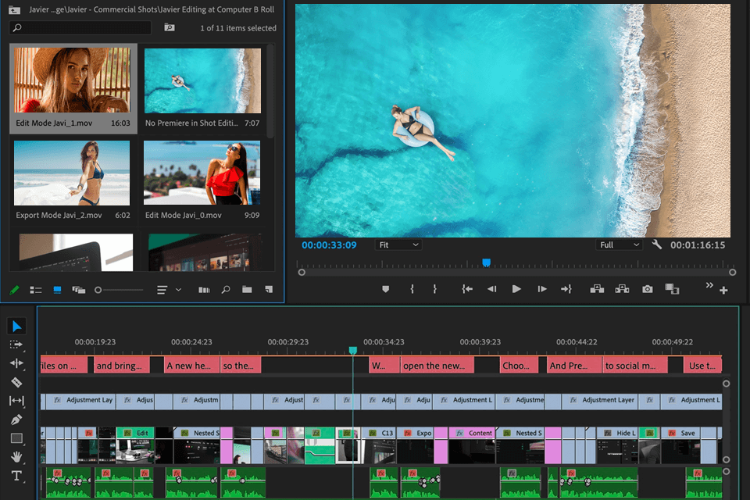
Task: Play the sequence in program monitor
Action: tap(516, 289)
